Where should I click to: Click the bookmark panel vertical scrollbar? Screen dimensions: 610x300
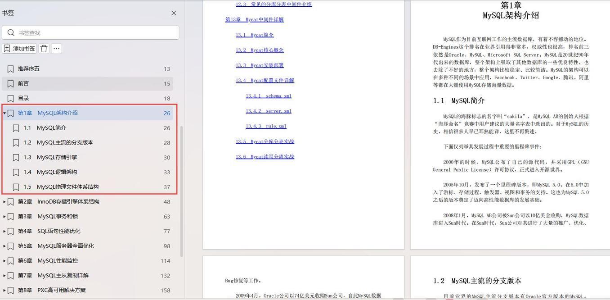coord(181,191)
